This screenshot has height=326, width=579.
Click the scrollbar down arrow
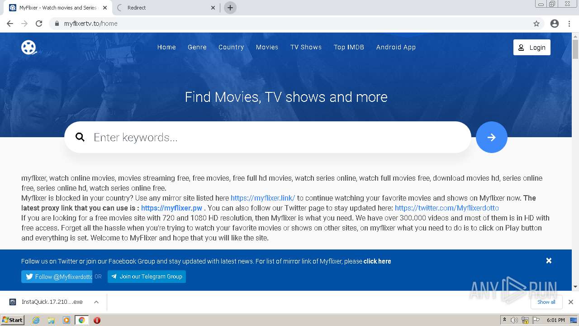point(575,287)
